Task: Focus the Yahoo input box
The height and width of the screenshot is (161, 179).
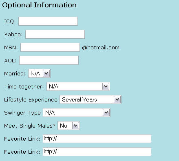Action: point(55,34)
